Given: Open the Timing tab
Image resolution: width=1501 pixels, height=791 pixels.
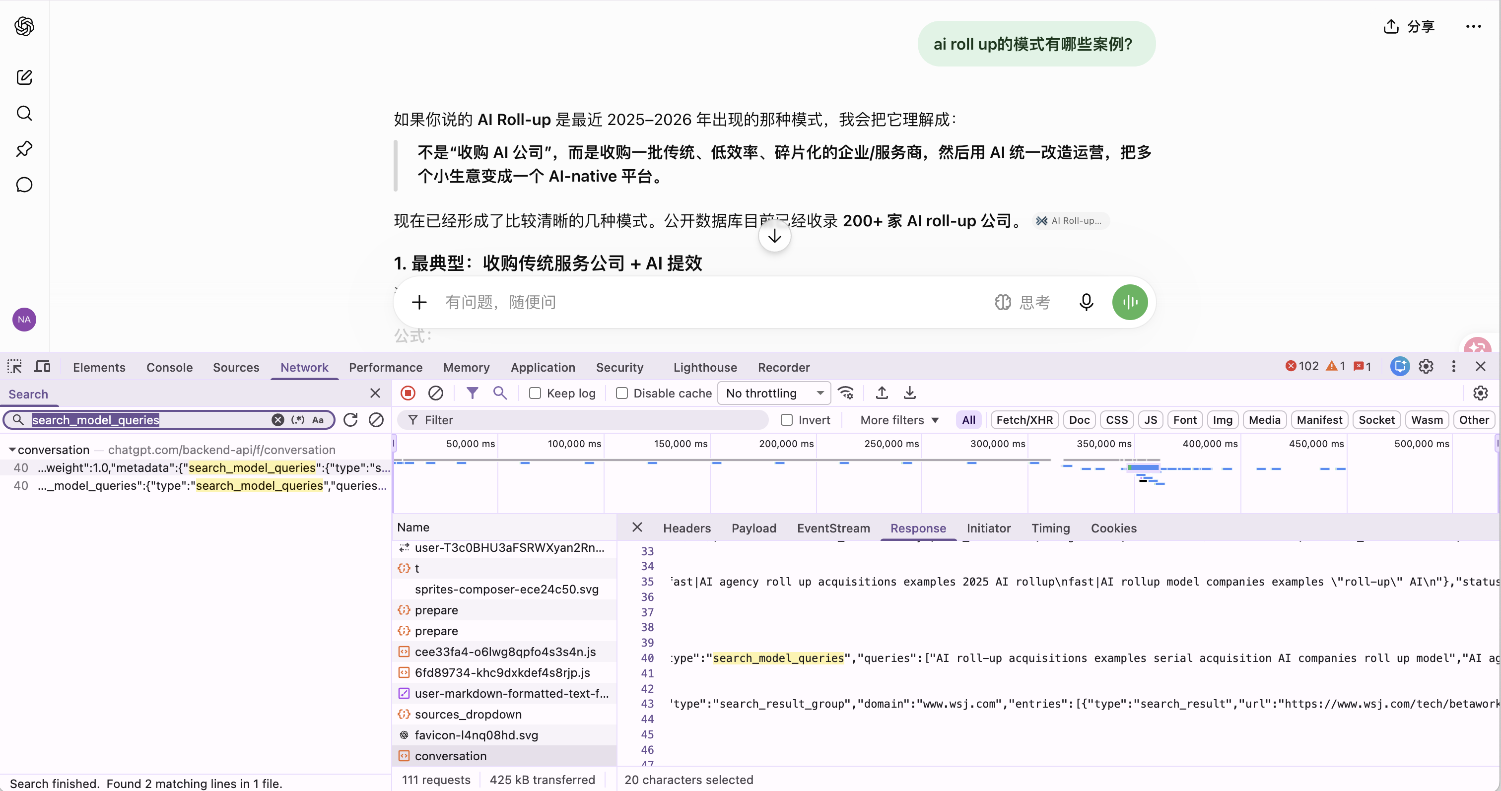Looking at the screenshot, I should tap(1051, 528).
